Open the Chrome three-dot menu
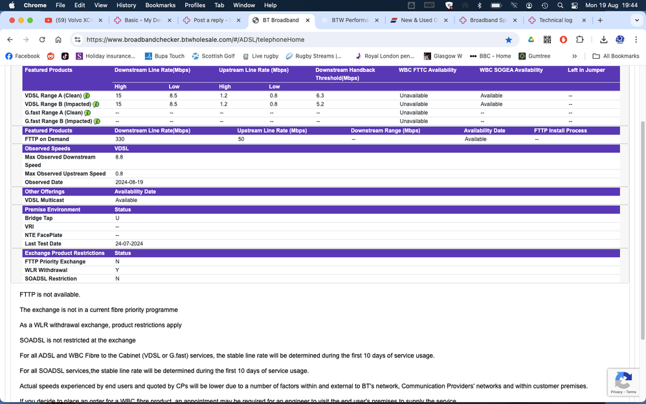This screenshot has width=646, height=404. [x=636, y=39]
